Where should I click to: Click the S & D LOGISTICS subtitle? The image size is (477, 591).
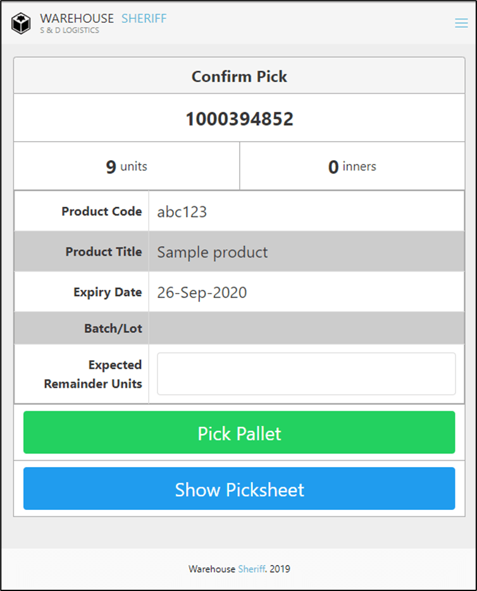click(x=70, y=30)
